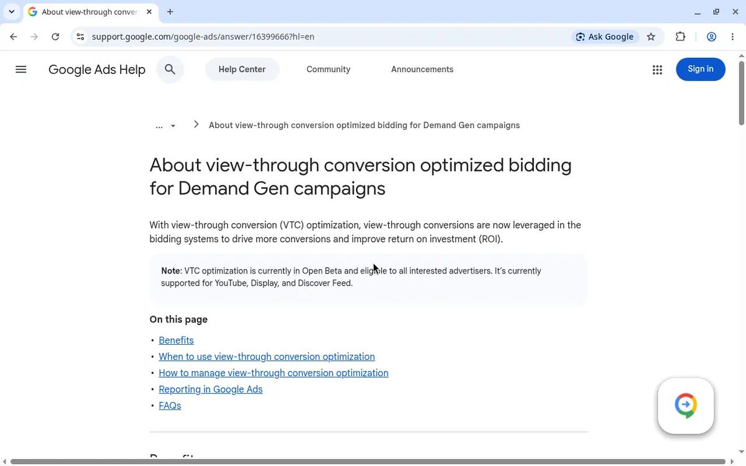Go to Reporting in Google Ads
The height and width of the screenshot is (466, 746).
(211, 390)
